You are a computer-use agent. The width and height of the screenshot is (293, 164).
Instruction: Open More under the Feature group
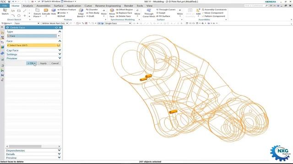point(104,12)
